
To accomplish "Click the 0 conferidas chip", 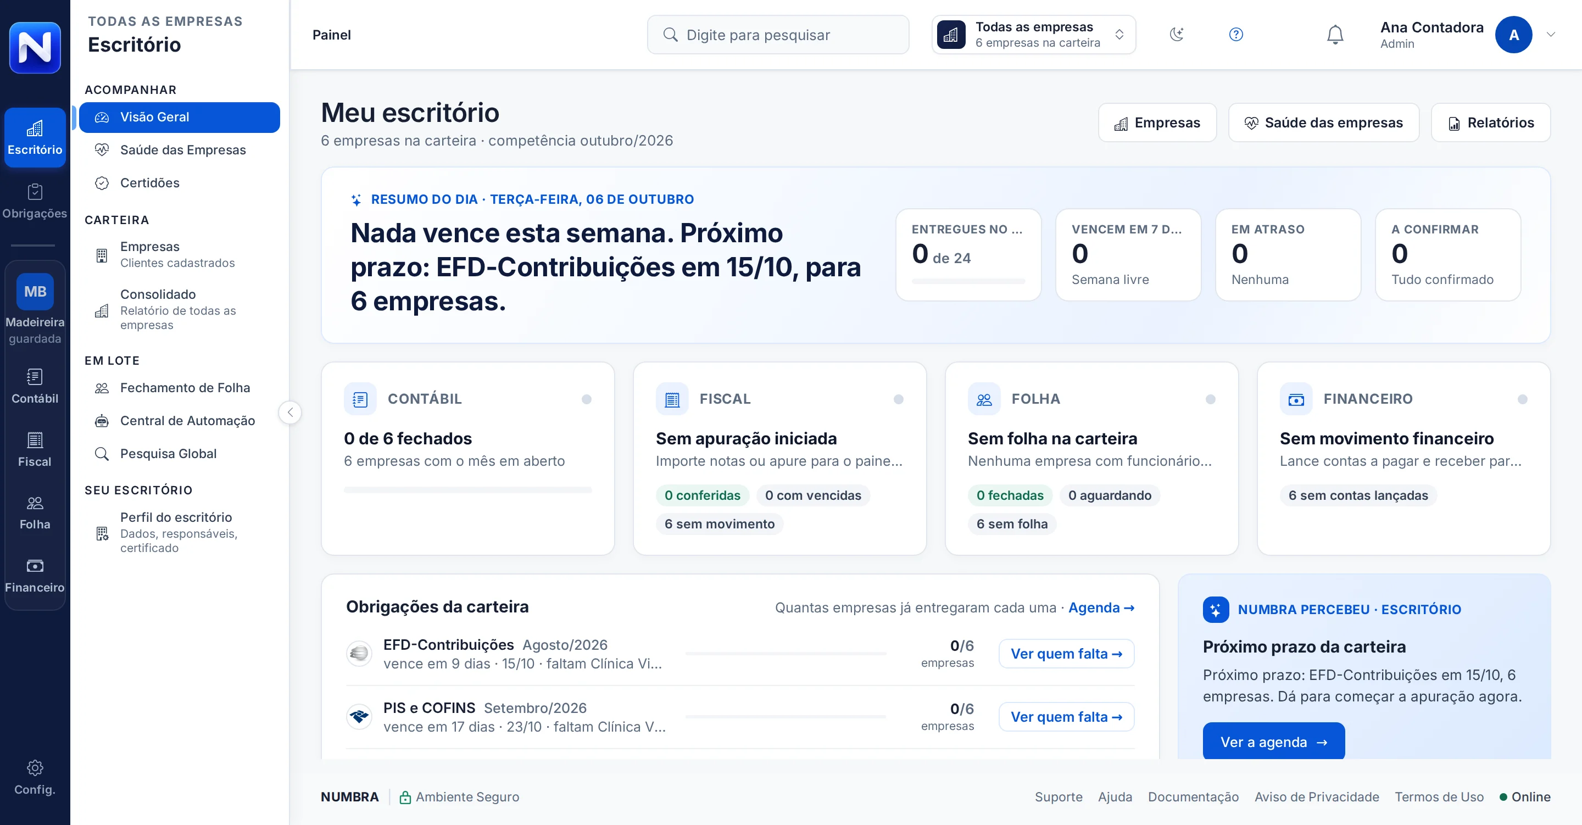I will click(x=702, y=495).
